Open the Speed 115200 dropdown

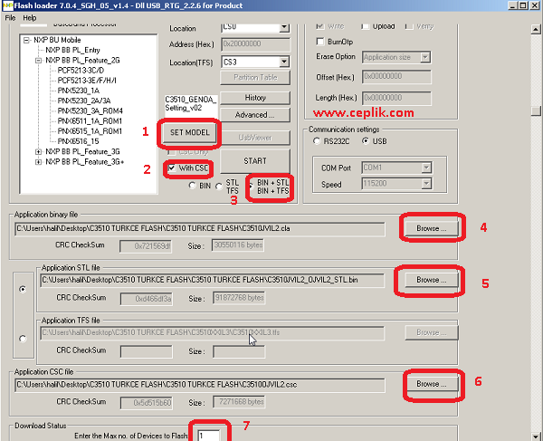pos(426,184)
